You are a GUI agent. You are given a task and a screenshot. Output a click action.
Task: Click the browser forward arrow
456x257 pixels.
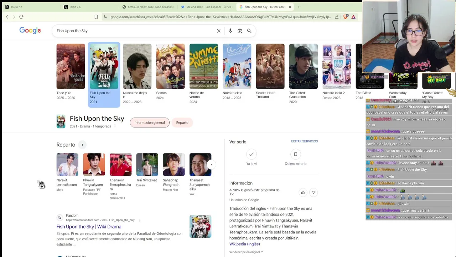click(x=14, y=17)
